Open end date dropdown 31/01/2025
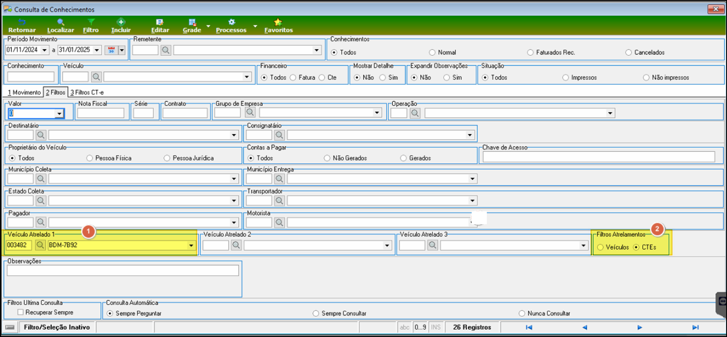727x337 pixels. pos(97,50)
